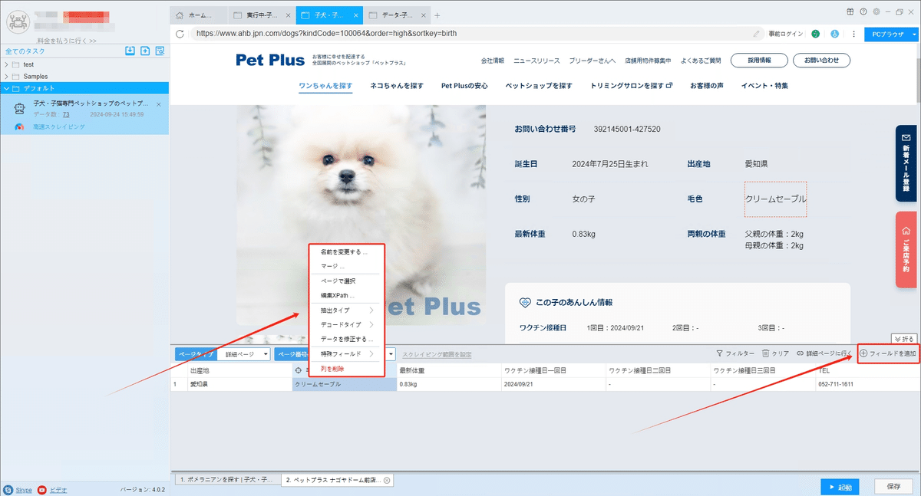Reload the page with the refresh icon
Viewport: 921px width, 496px height.
point(180,34)
